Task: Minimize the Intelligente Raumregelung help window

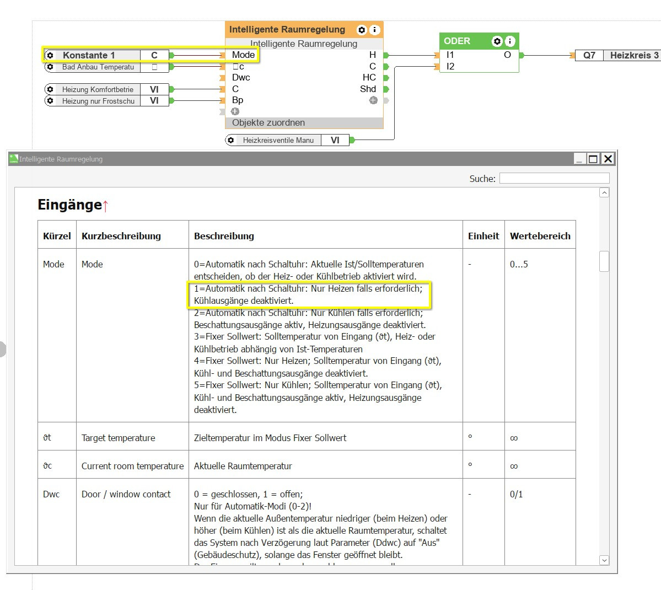Action: pos(579,159)
